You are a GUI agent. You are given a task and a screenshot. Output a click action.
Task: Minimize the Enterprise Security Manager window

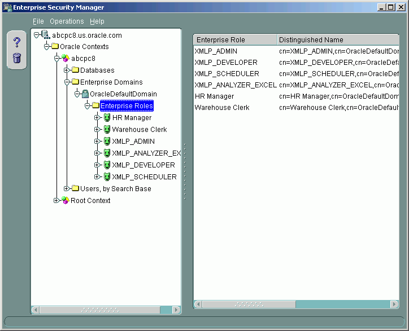tap(382, 7)
